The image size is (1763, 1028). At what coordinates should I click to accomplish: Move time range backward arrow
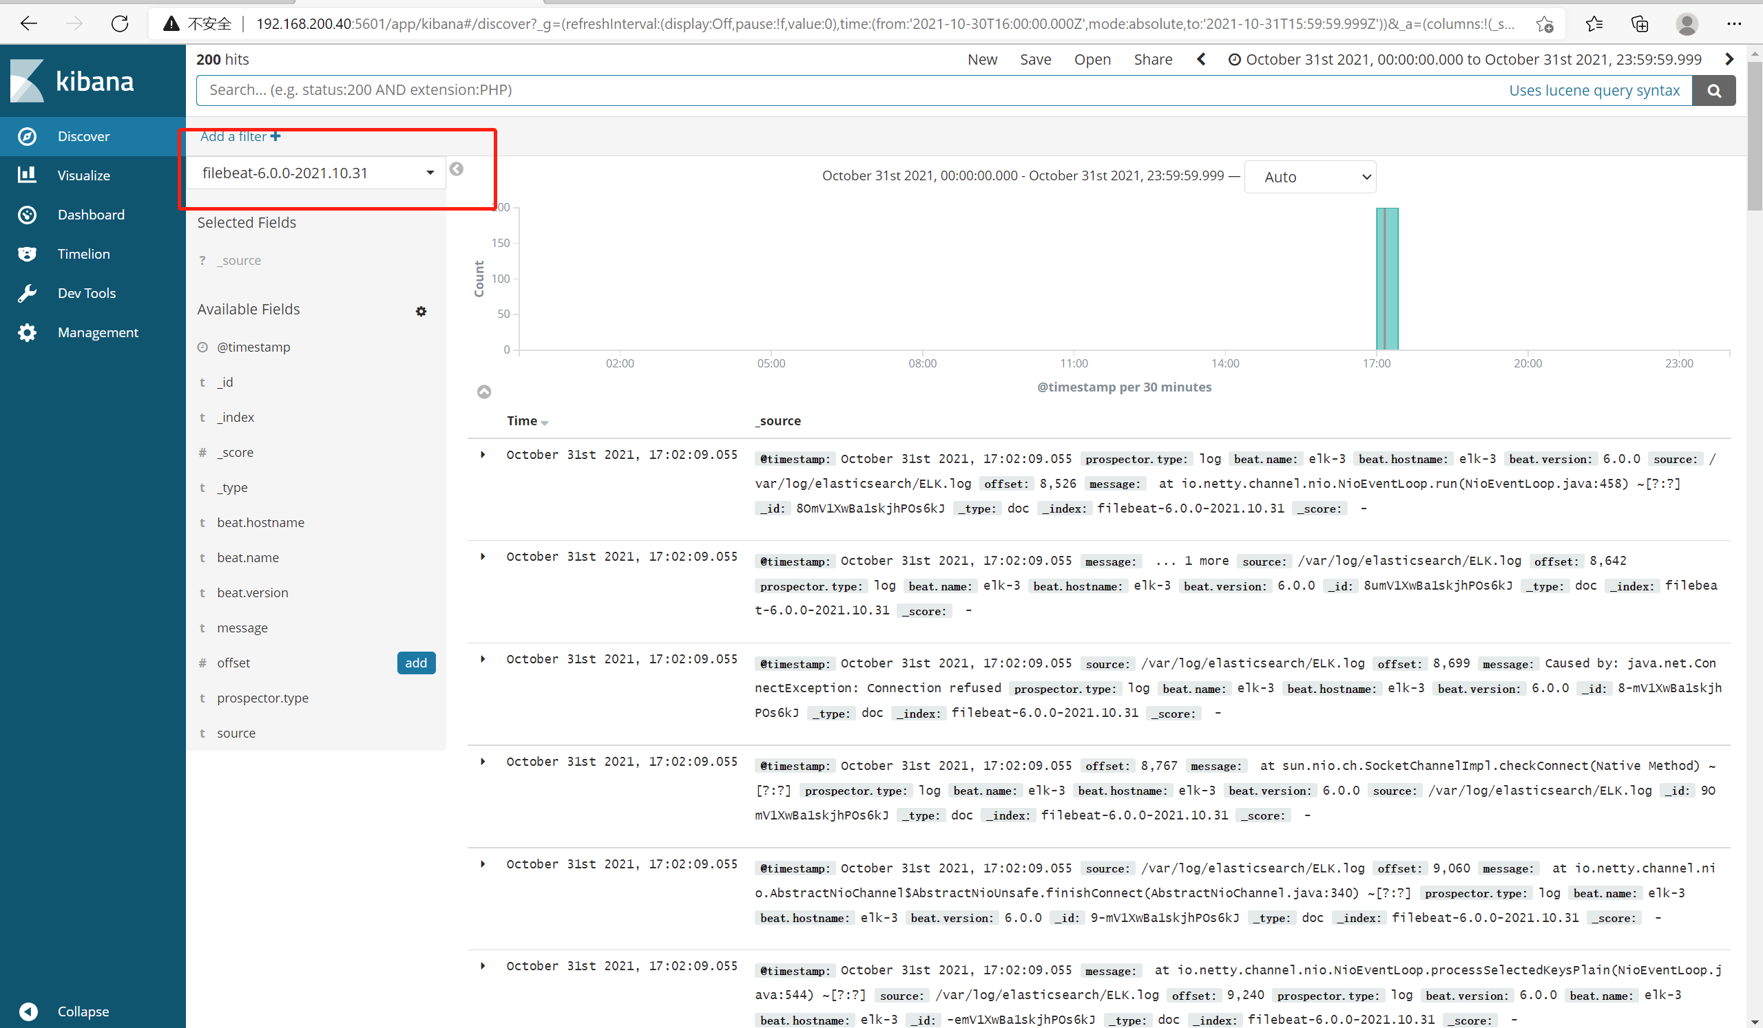(x=1201, y=59)
